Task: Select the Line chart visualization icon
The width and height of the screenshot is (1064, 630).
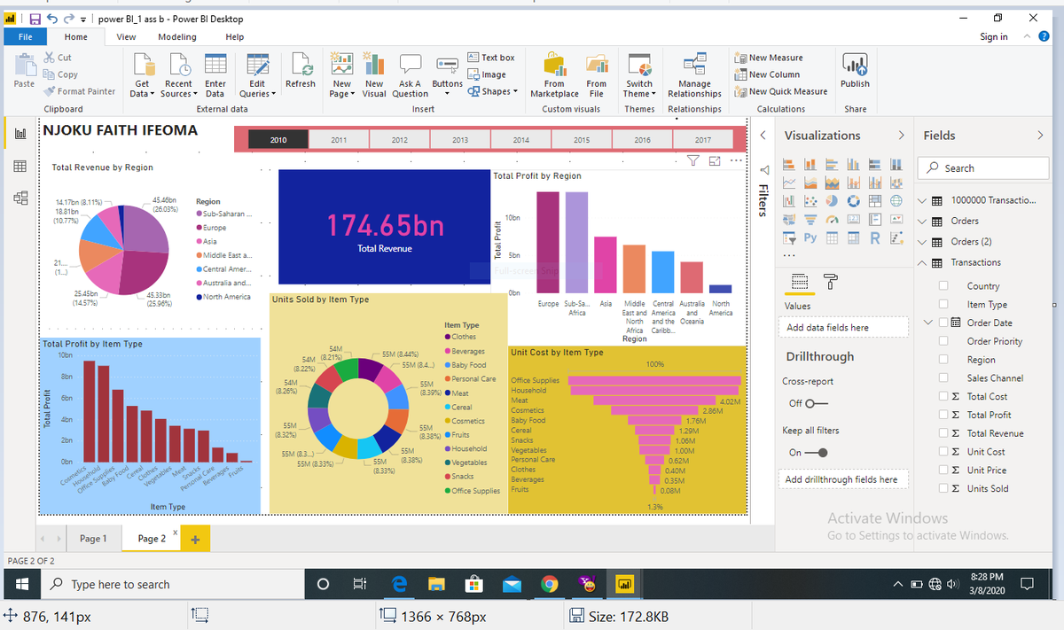Action: 789,183
